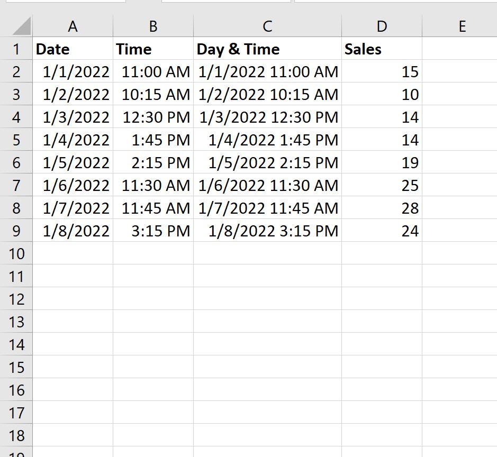Select the Day & Time header cell
Screen dimensions: 497x457
267,49
